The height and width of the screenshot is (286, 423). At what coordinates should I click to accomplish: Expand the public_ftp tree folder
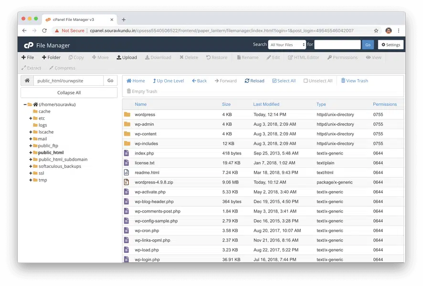click(x=31, y=146)
